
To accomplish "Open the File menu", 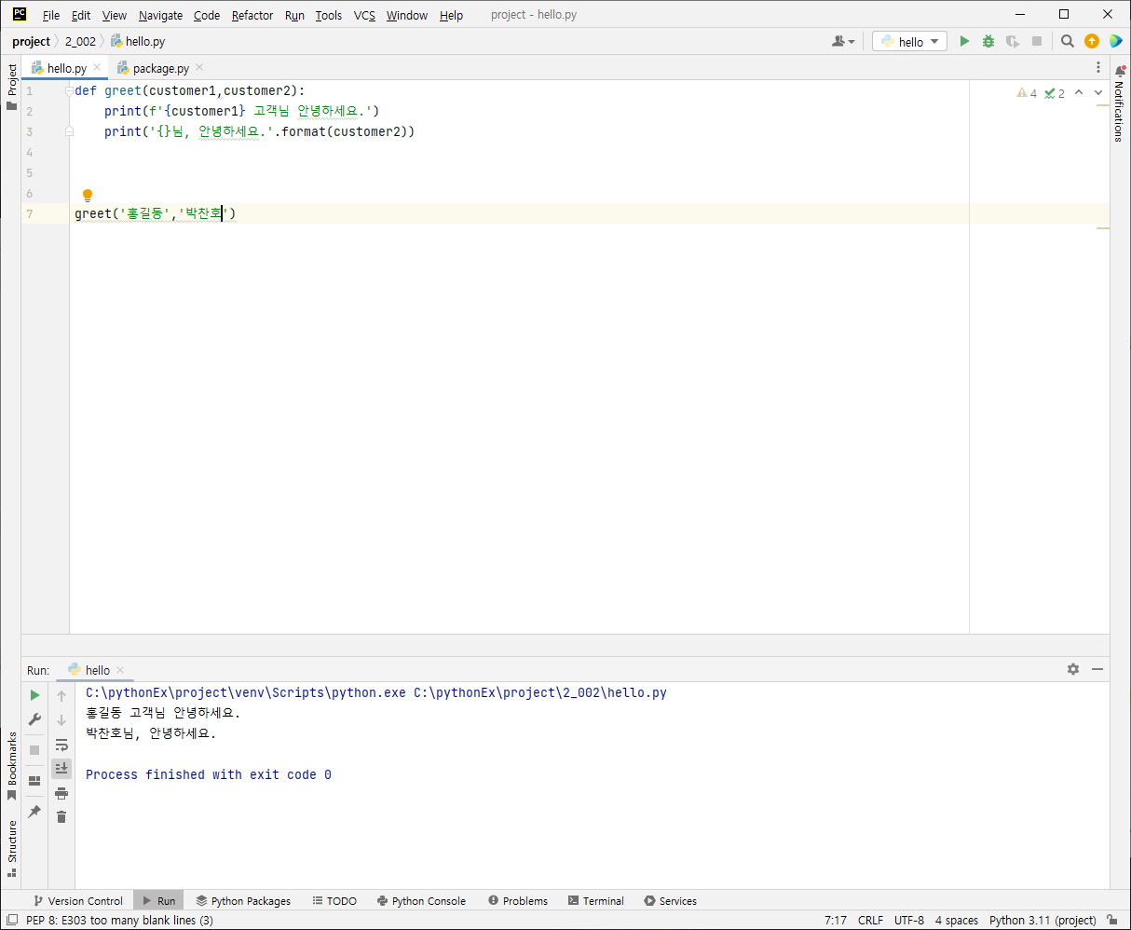I will coord(51,15).
